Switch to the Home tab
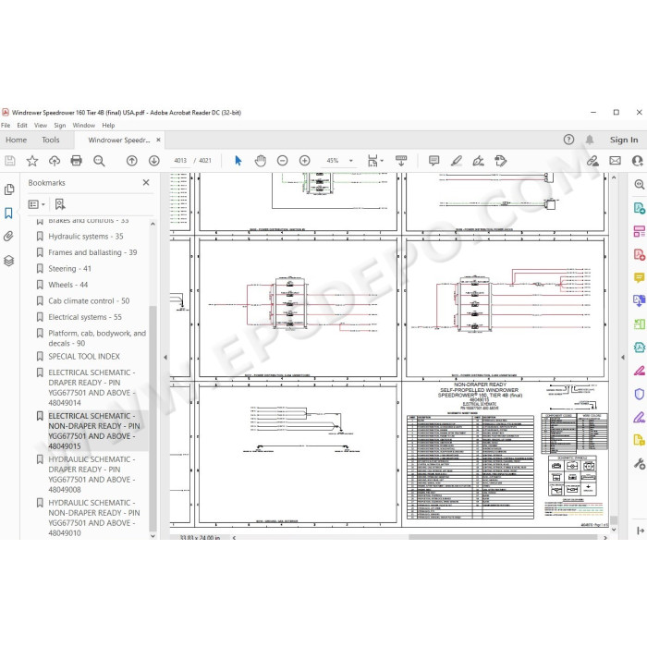647x647 pixels. click(16, 140)
